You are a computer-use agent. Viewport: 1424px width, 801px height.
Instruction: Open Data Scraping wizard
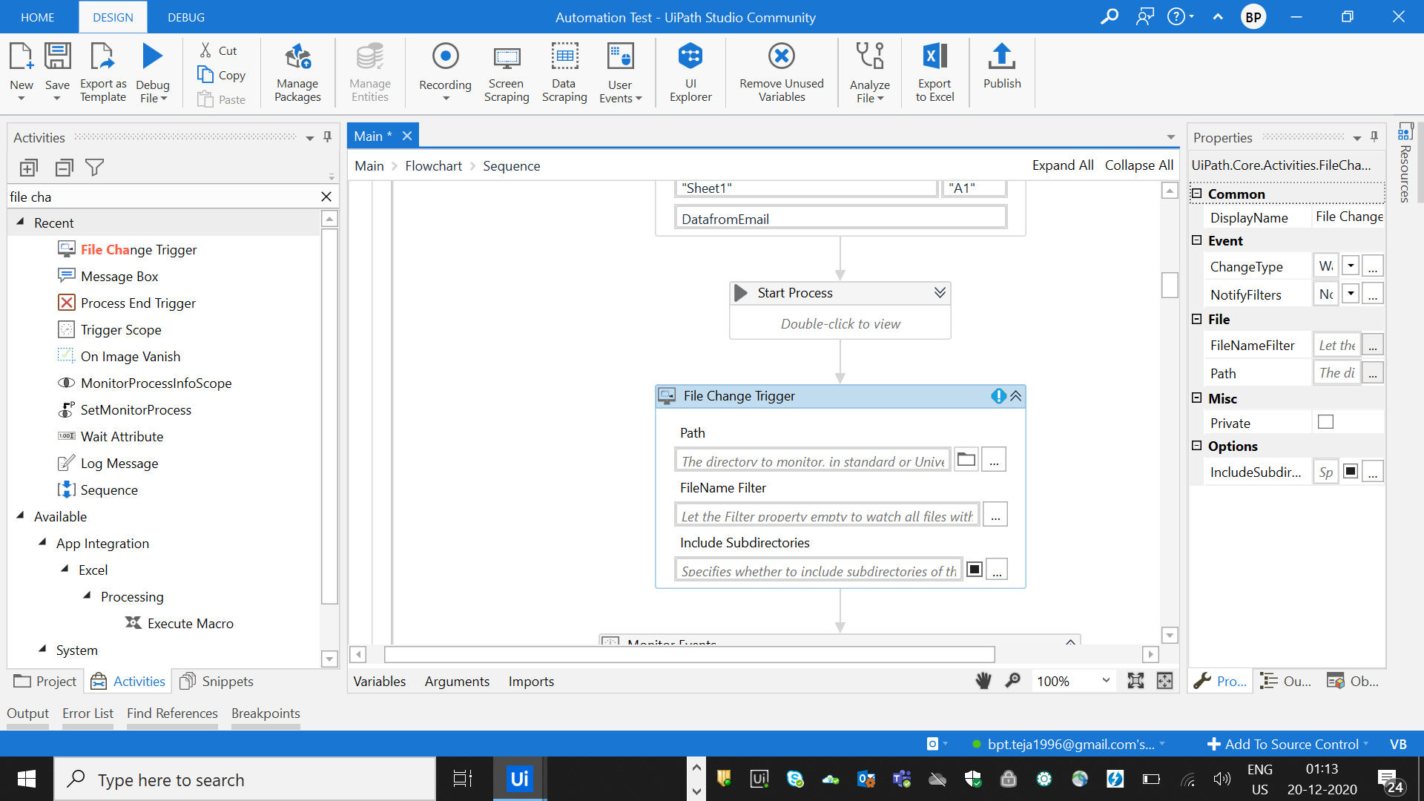[x=564, y=71]
